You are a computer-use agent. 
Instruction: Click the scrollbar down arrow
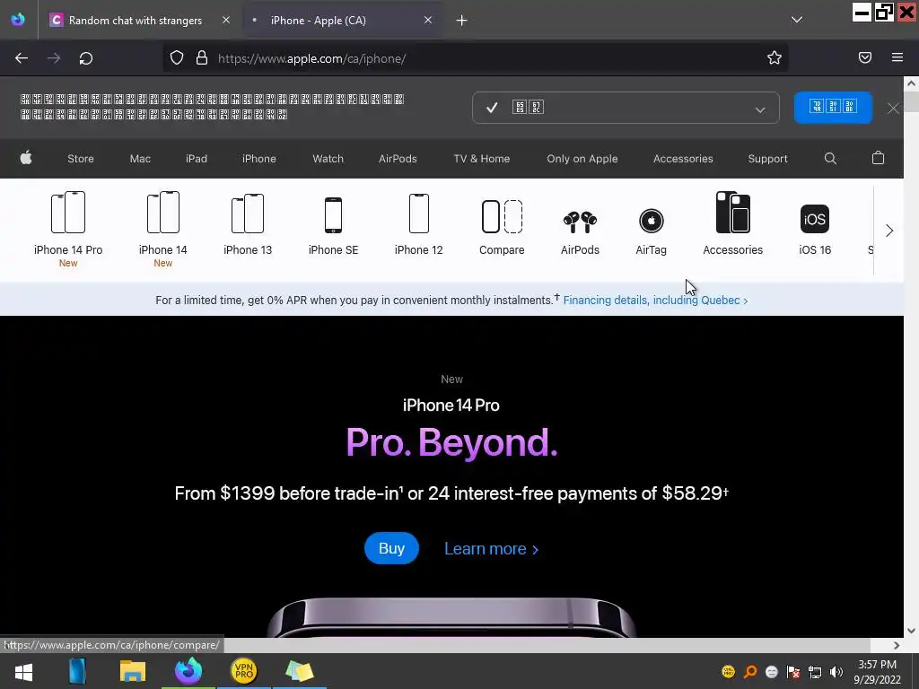(x=911, y=631)
